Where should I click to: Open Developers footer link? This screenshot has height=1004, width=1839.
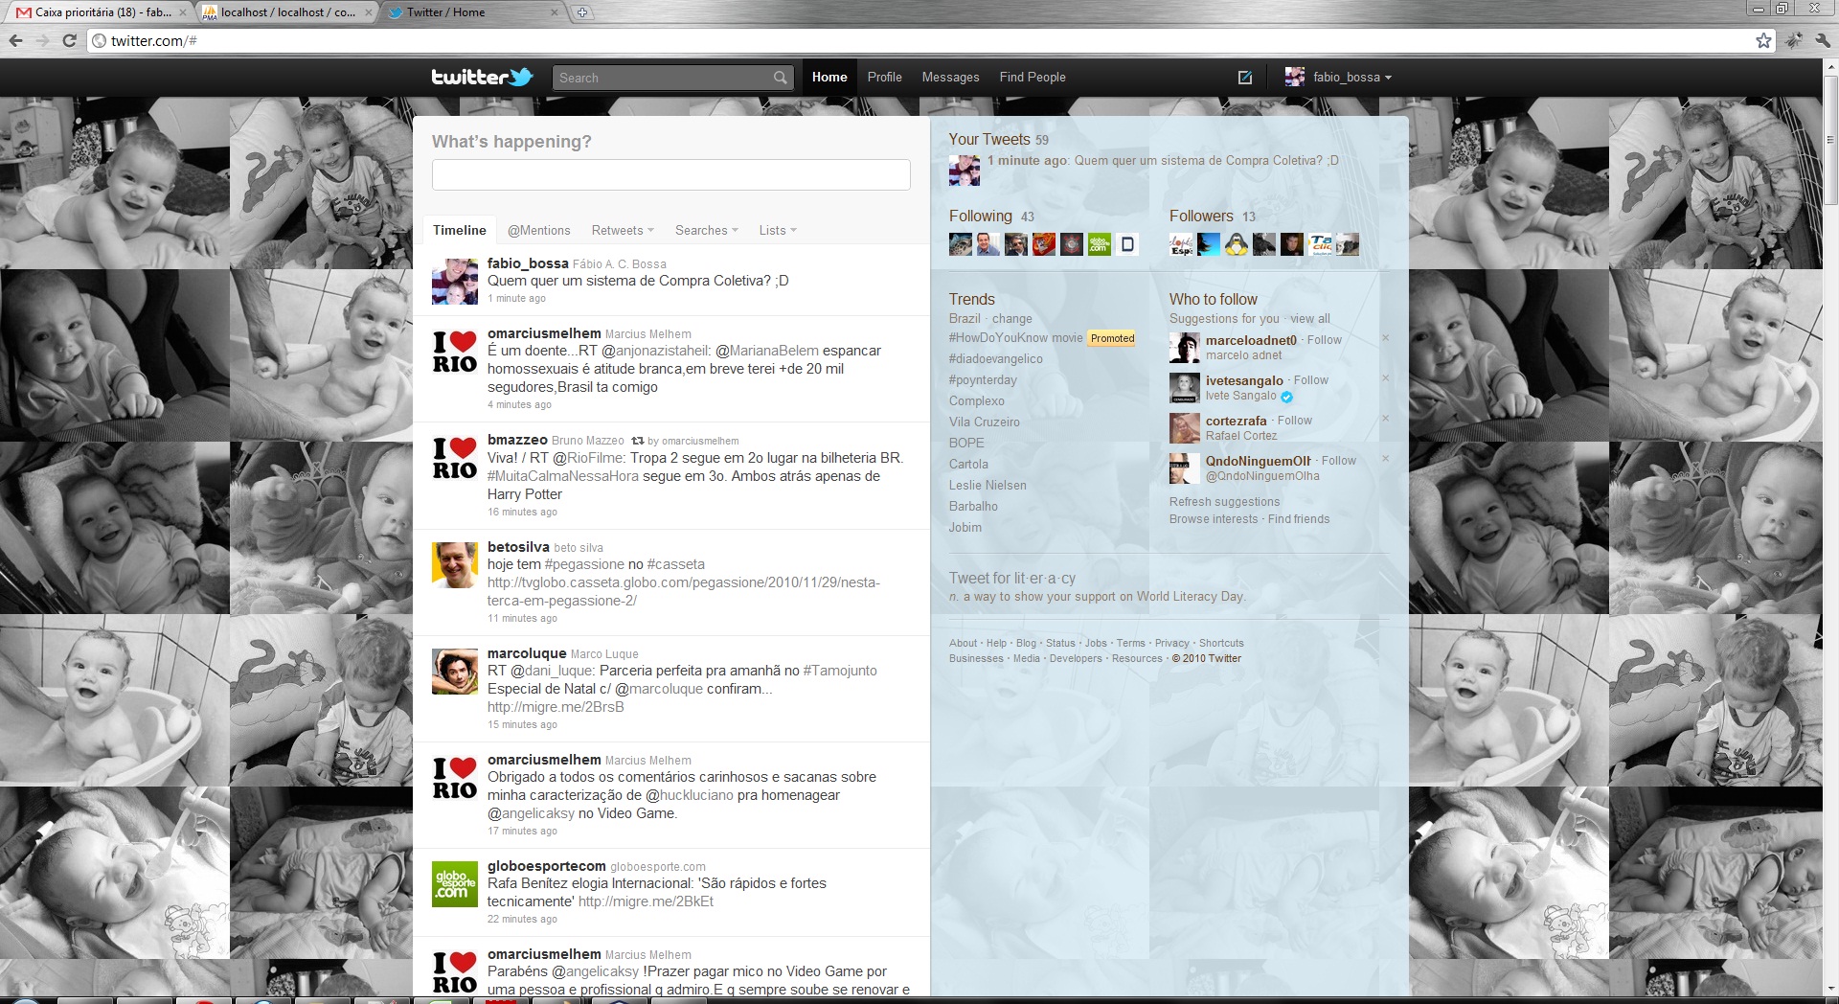pos(1076,659)
